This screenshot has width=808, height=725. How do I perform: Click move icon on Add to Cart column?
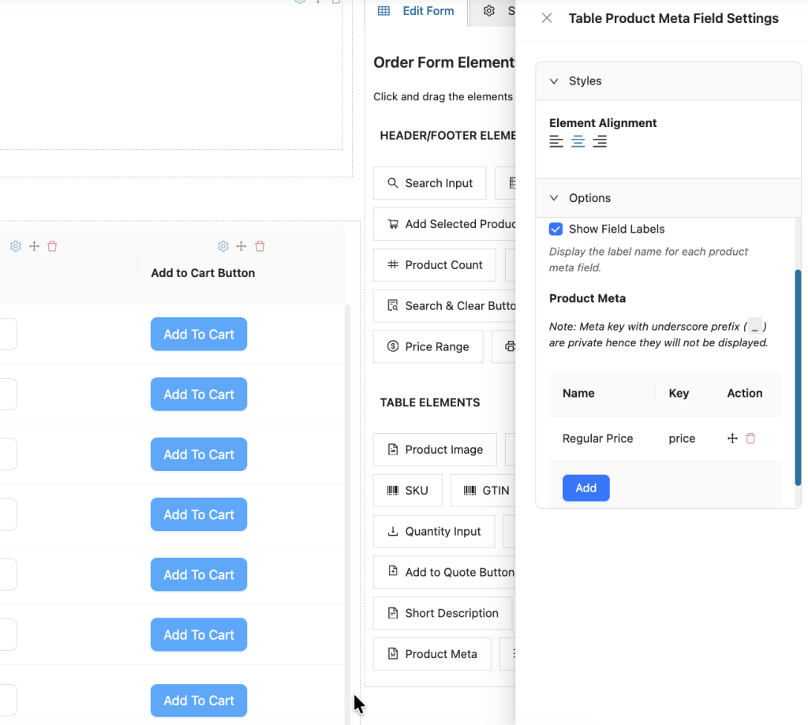(241, 246)
